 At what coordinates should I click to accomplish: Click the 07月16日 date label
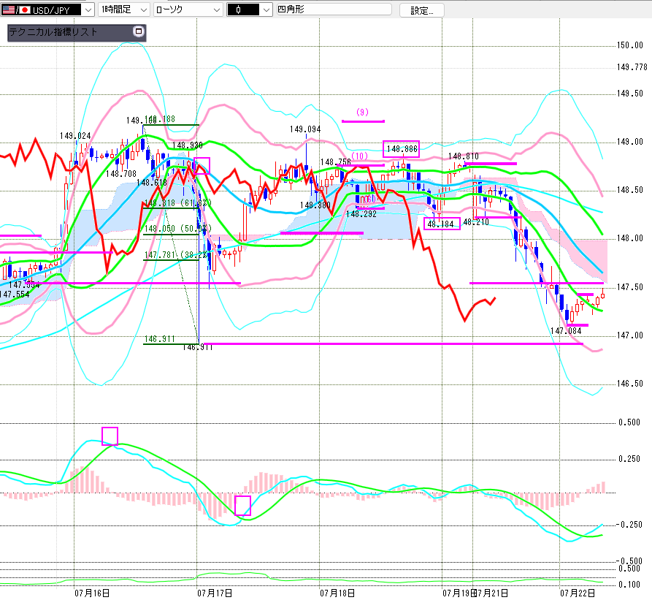[92, 593]
